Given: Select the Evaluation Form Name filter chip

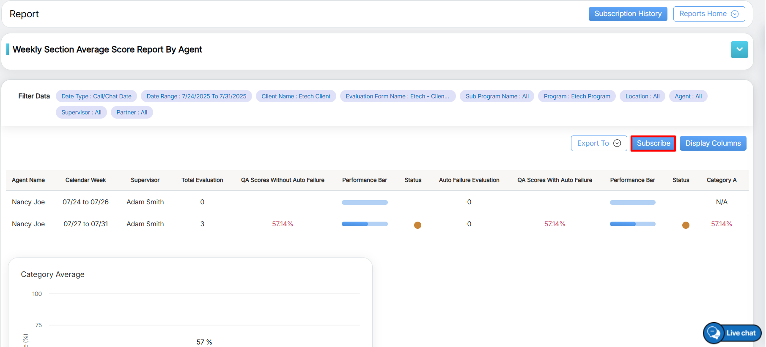Looking at the screenshot, I should (x=397, y=96).
